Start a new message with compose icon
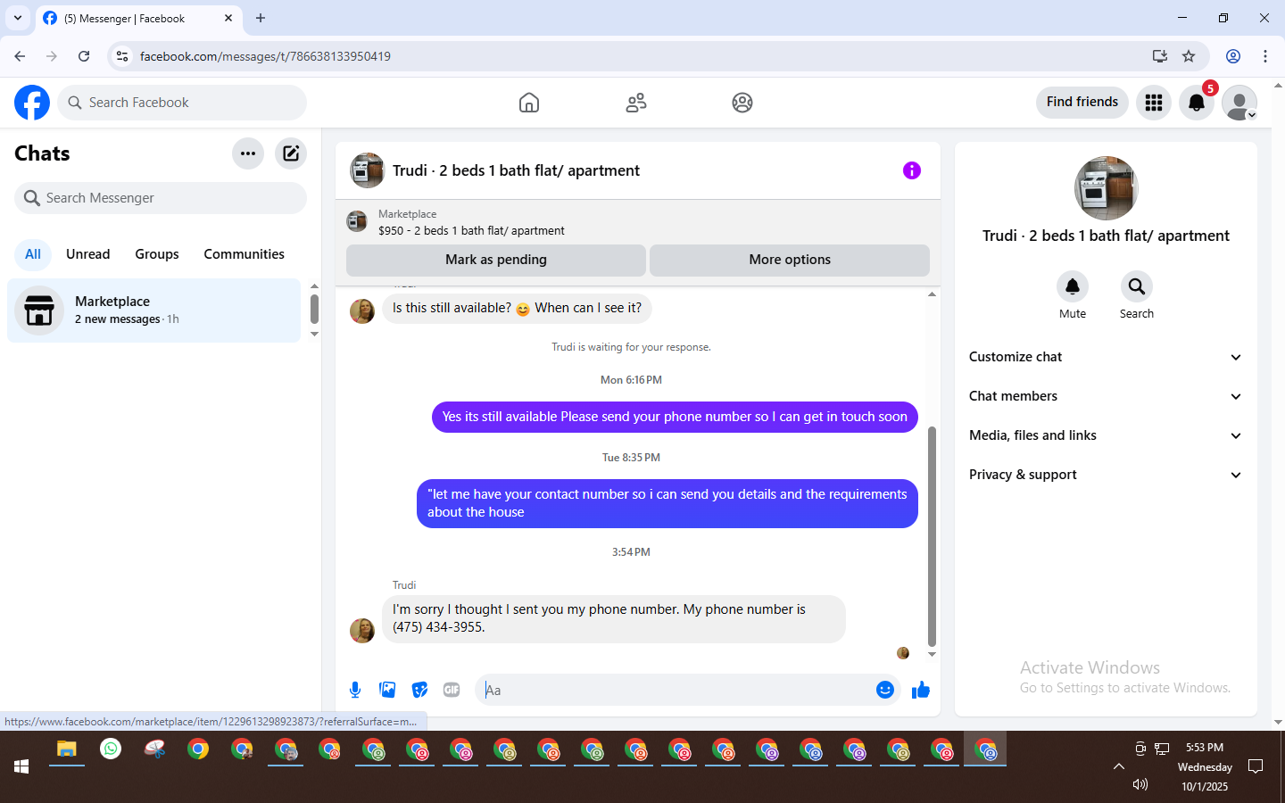The width and height of the screenshot is (1285, 803). tap(291, 153)
